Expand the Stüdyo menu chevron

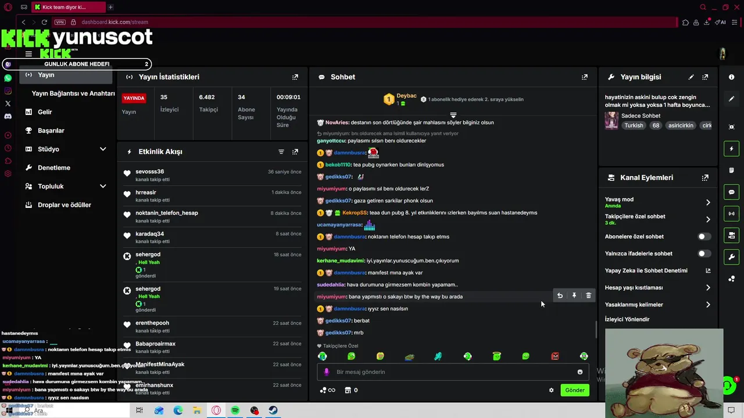(103, 149)
